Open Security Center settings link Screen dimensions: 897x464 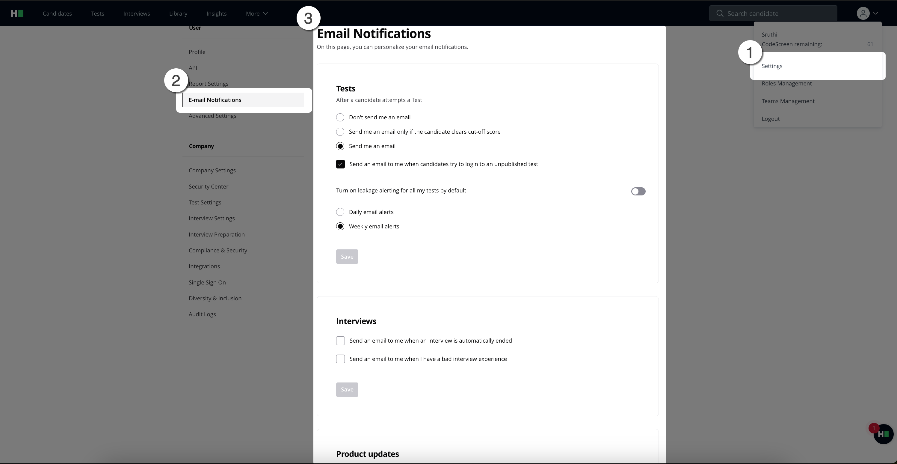(208, 186)
